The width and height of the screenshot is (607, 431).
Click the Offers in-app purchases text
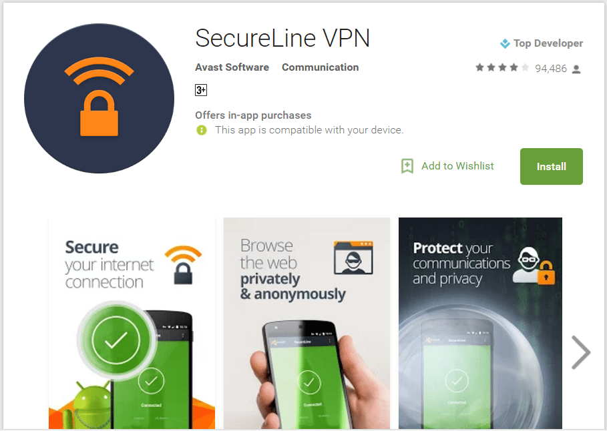(x=253, y=115)
